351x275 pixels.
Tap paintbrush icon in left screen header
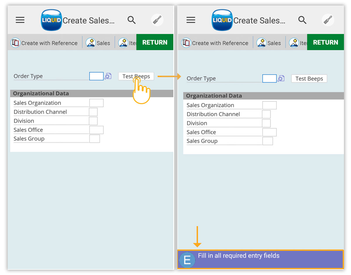point(157,20)
